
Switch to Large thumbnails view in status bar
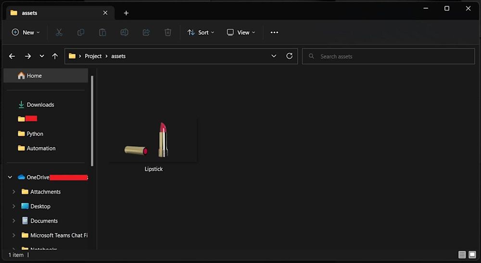click(x=472, y=254)
